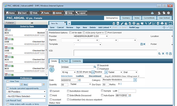The image size is (177, 106).
Task: Expand the Add Linked dropdown menu
Action: click(110, 27)
